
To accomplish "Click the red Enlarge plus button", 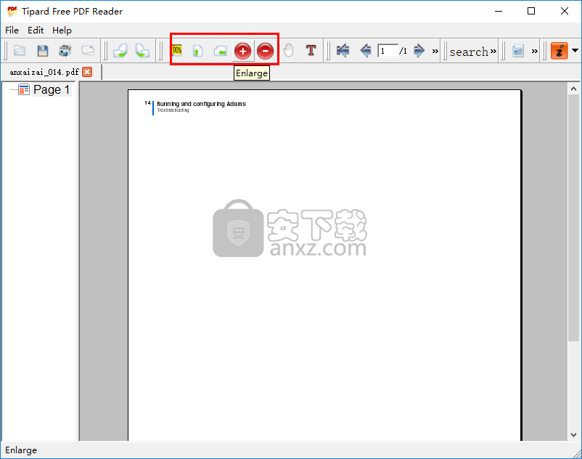I will click(x=243, y=51).
